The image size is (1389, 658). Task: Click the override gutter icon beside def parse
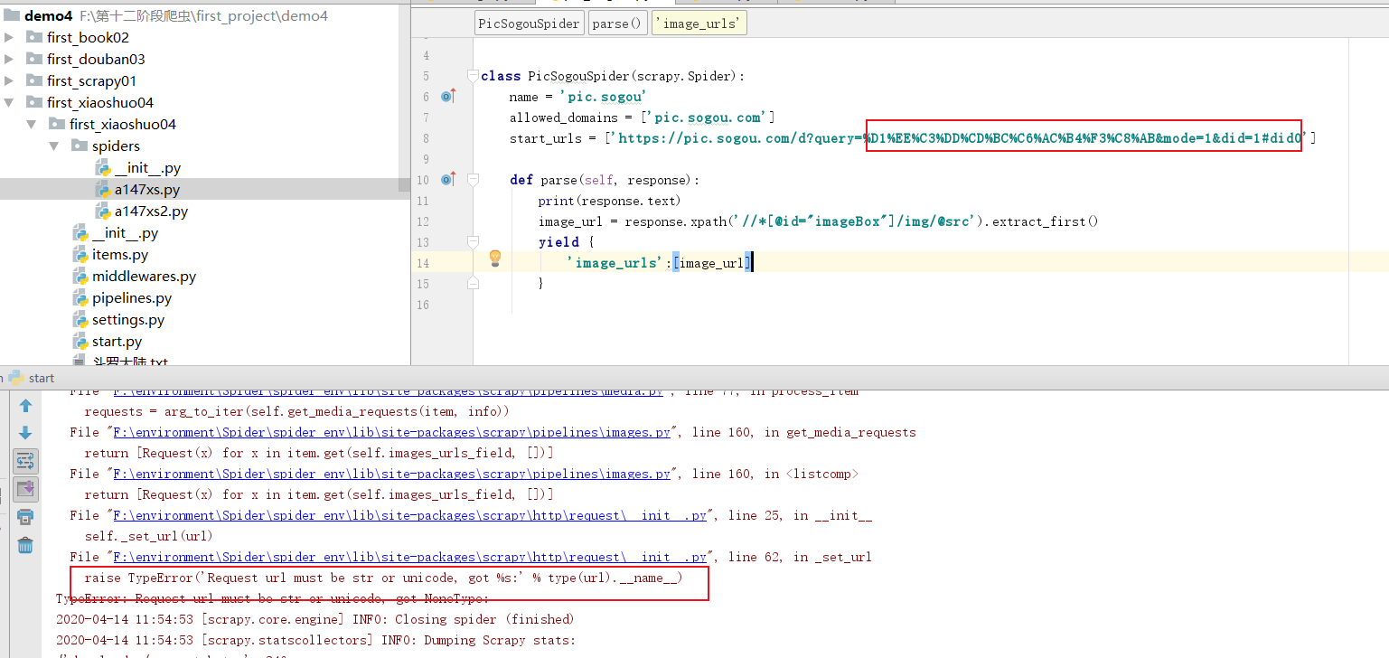(x=448, y=179)
